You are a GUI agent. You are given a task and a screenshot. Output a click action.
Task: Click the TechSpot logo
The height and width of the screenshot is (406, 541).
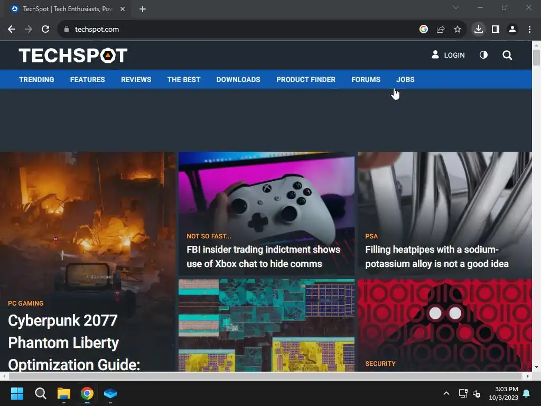pos(73,55)
